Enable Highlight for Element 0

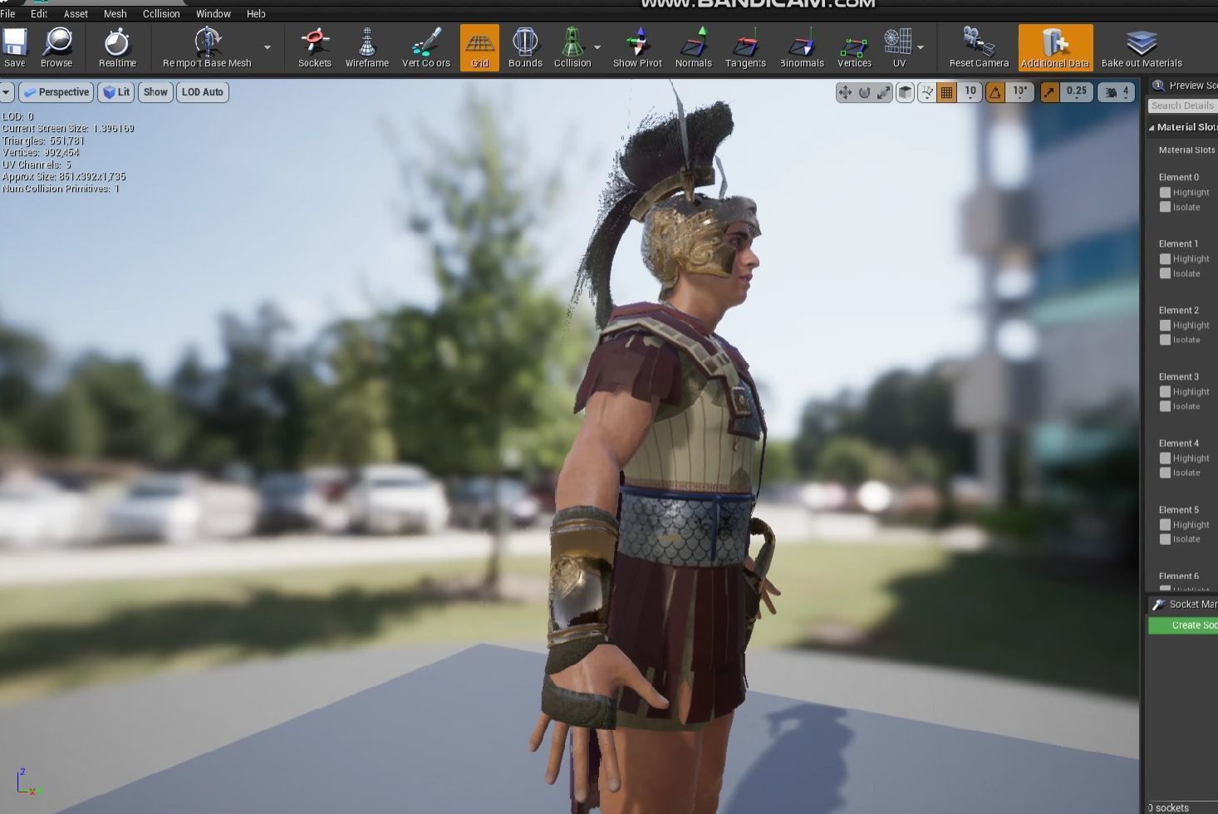1165,192
